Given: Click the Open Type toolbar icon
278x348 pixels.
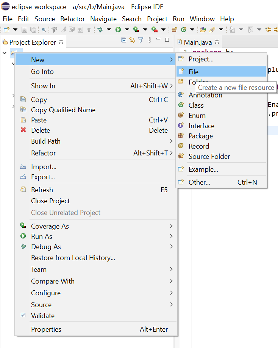Looking at the screenshot, I should pyautogui.click(x=203, y=30).
